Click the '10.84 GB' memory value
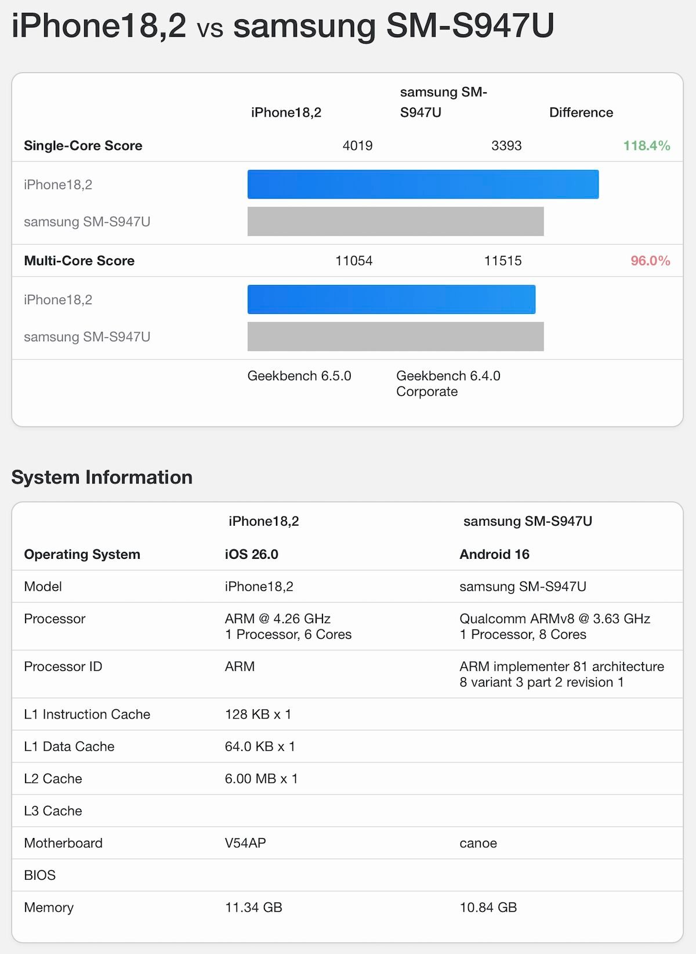Image resolution: width=696 pixels, height=954 pixels. [x=488, y=908]
